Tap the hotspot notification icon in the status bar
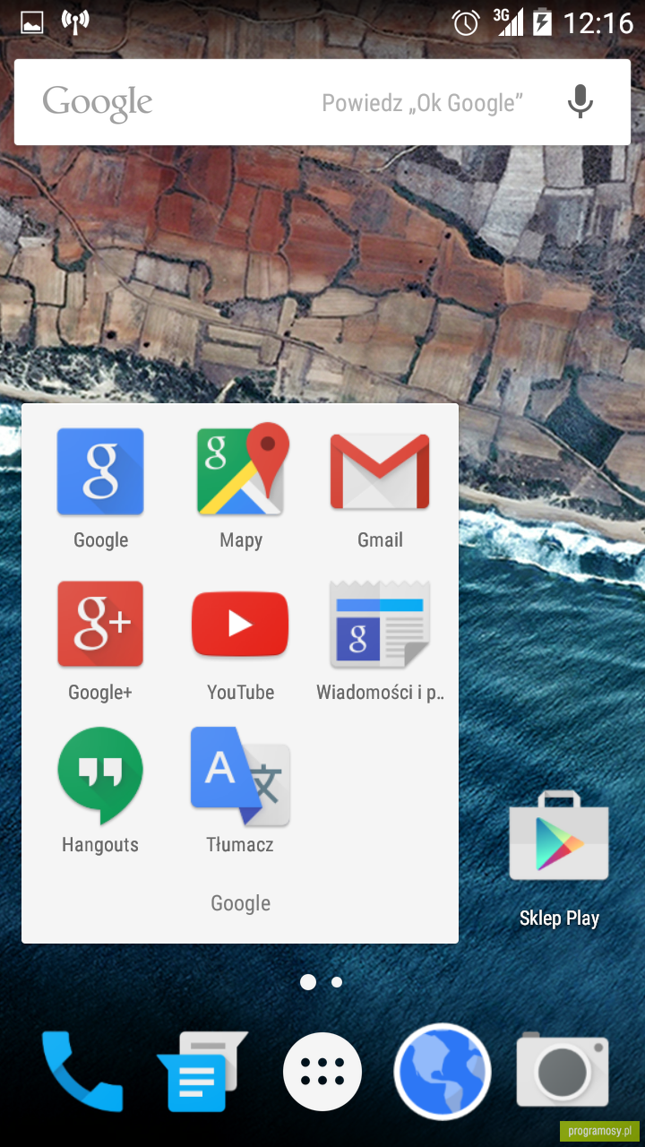Screen dimensions: 645x1147 [x=76, y=22]
